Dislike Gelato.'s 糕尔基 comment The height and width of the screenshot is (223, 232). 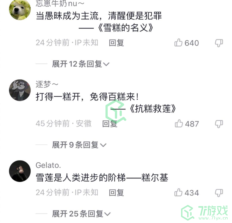tap(219, 193)
